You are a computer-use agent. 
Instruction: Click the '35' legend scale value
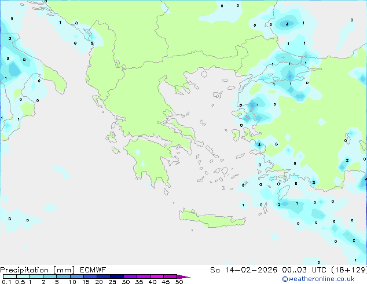[139, 282]
